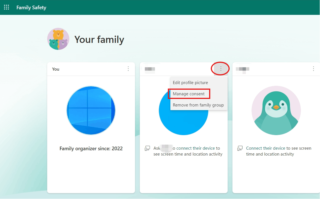320x199 pixels.
Task: Click 'Family organizer since: 2022' text
Action: tap(91, 149)
